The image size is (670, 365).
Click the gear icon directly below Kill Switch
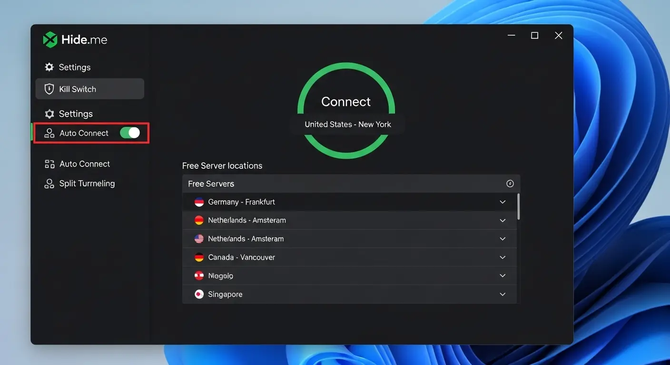pos(49,114)
